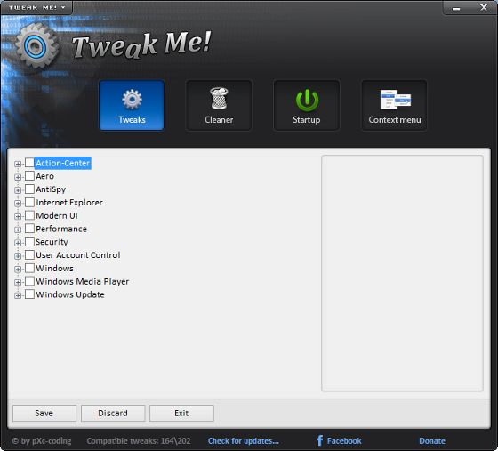498x451 pixels.
Task: Click the Save button
Action: point(44,413)
